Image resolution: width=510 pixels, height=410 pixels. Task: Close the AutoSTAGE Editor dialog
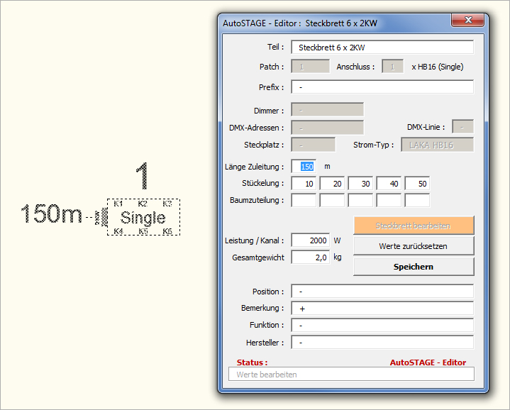(x=466, y=22)
